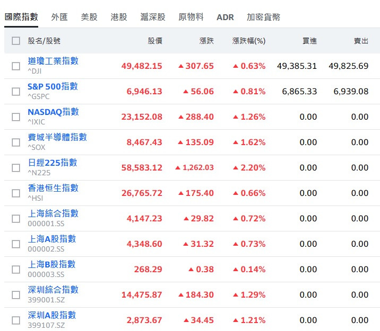Open the 加密貨幣 tab
This screenshot has height=331, width=380.
point(263,17)
